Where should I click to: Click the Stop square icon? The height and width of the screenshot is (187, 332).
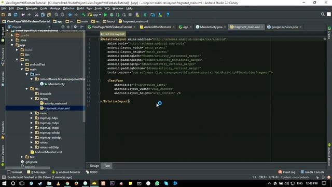(130, 15)
